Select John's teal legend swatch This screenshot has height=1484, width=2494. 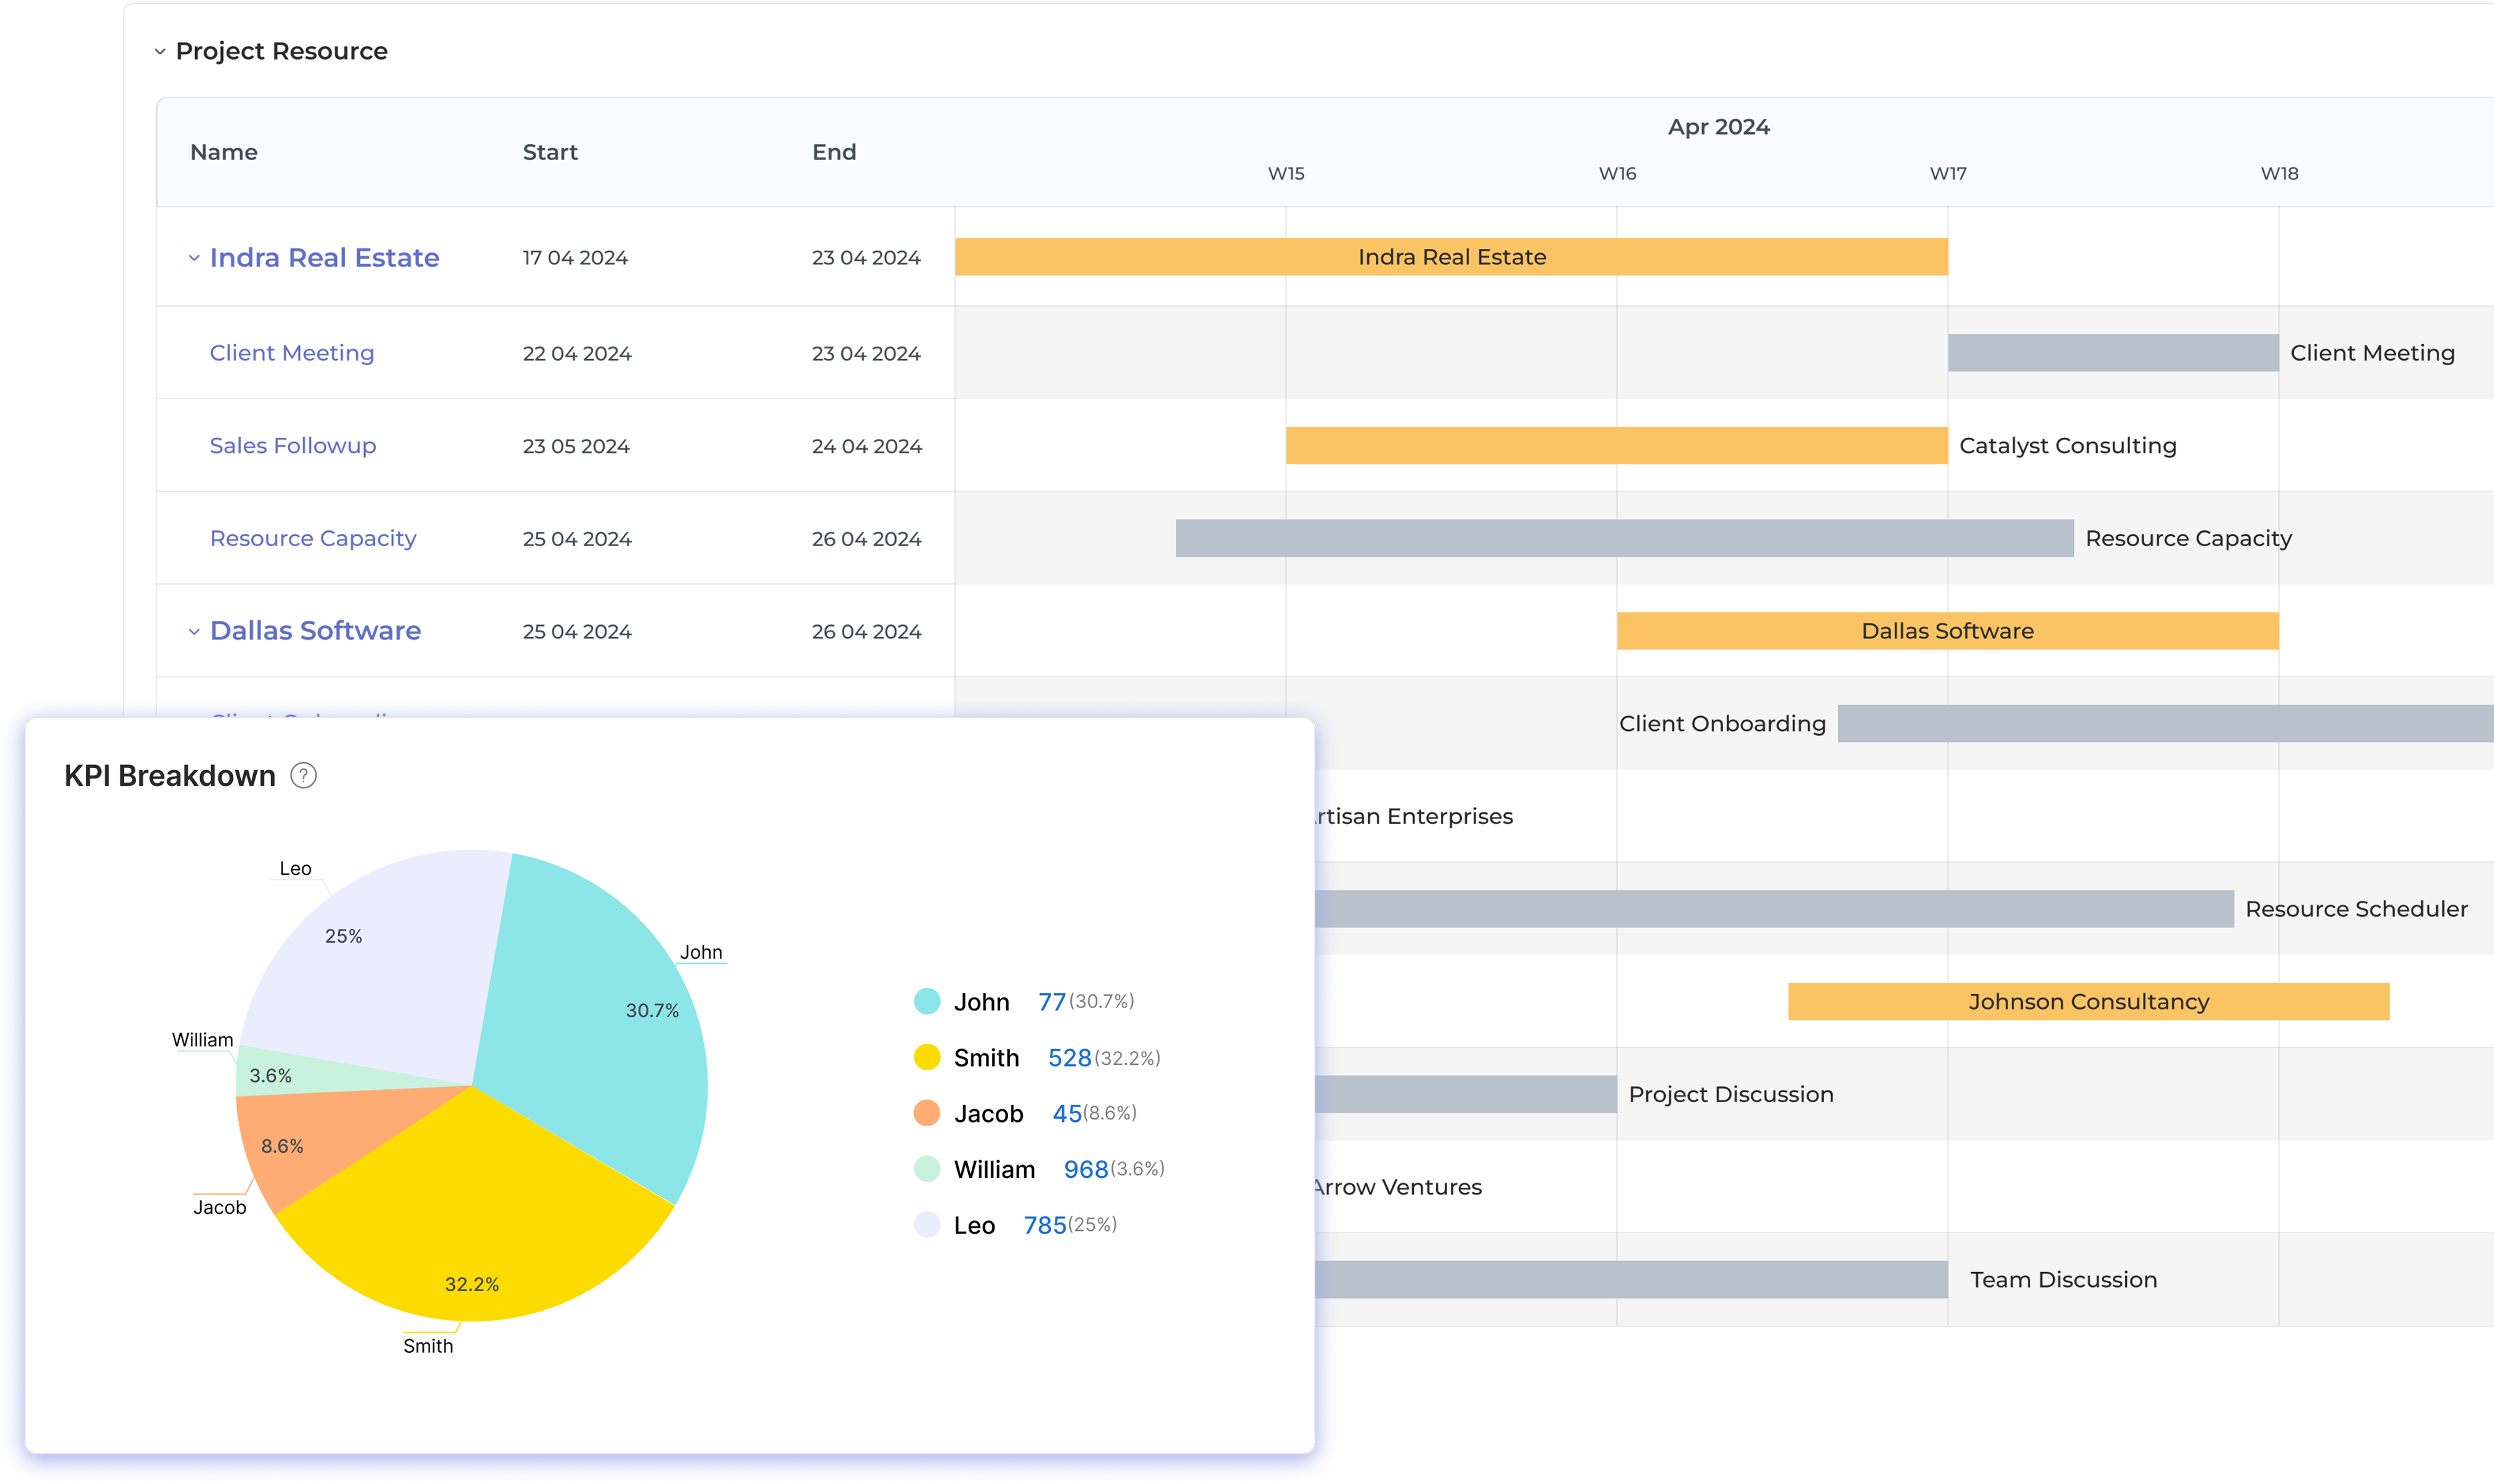tap(927, 1001)
